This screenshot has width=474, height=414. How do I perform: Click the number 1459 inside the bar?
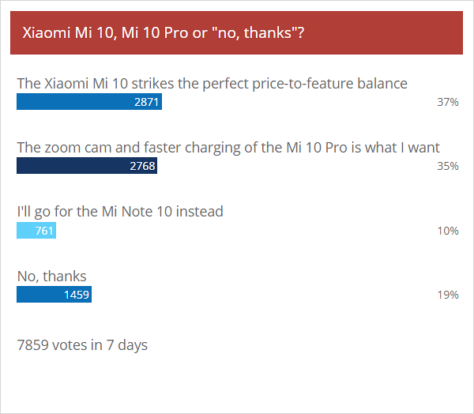tap(77, 295)
